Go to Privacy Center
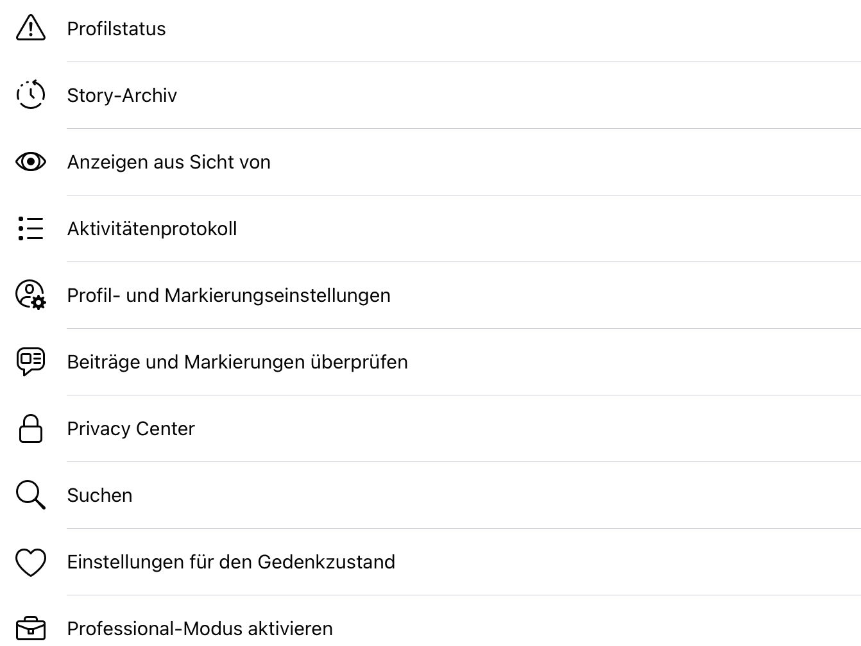Screen dimensions: 861x646 131,429
